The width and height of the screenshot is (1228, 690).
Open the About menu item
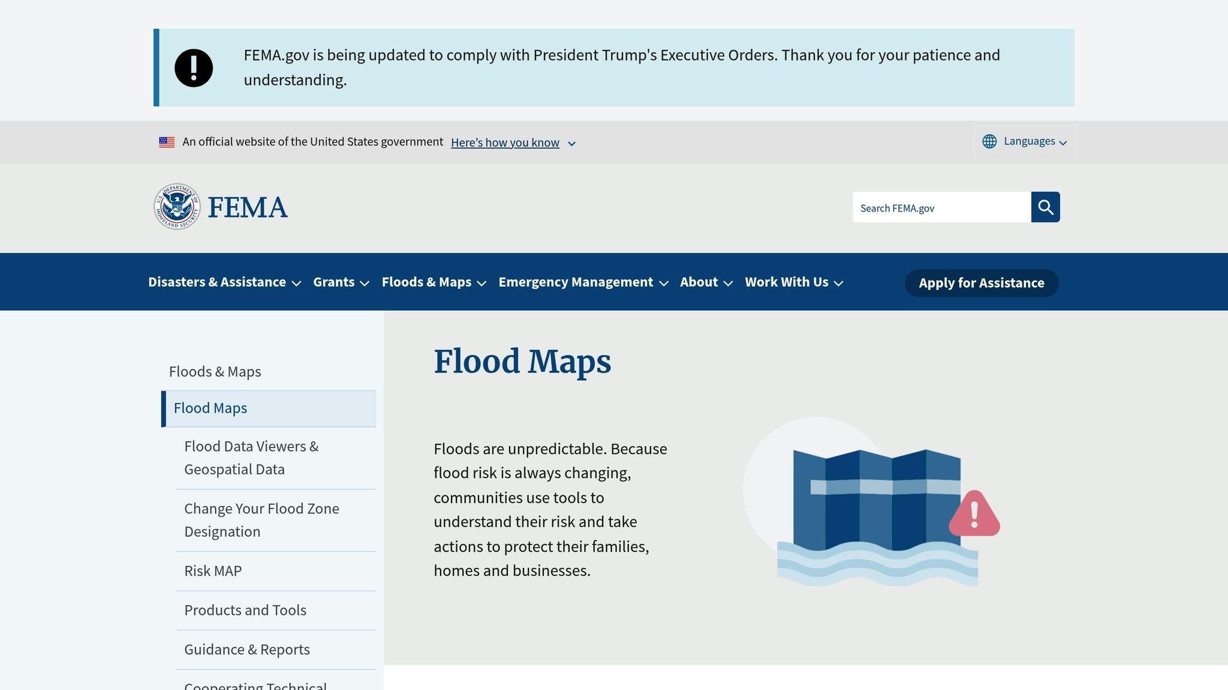pos(699,282)
